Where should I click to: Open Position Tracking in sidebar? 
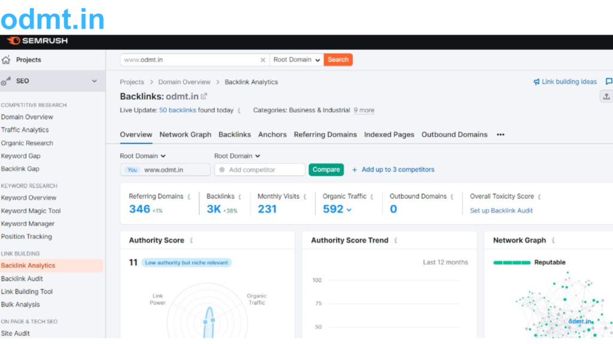[26, 236]
